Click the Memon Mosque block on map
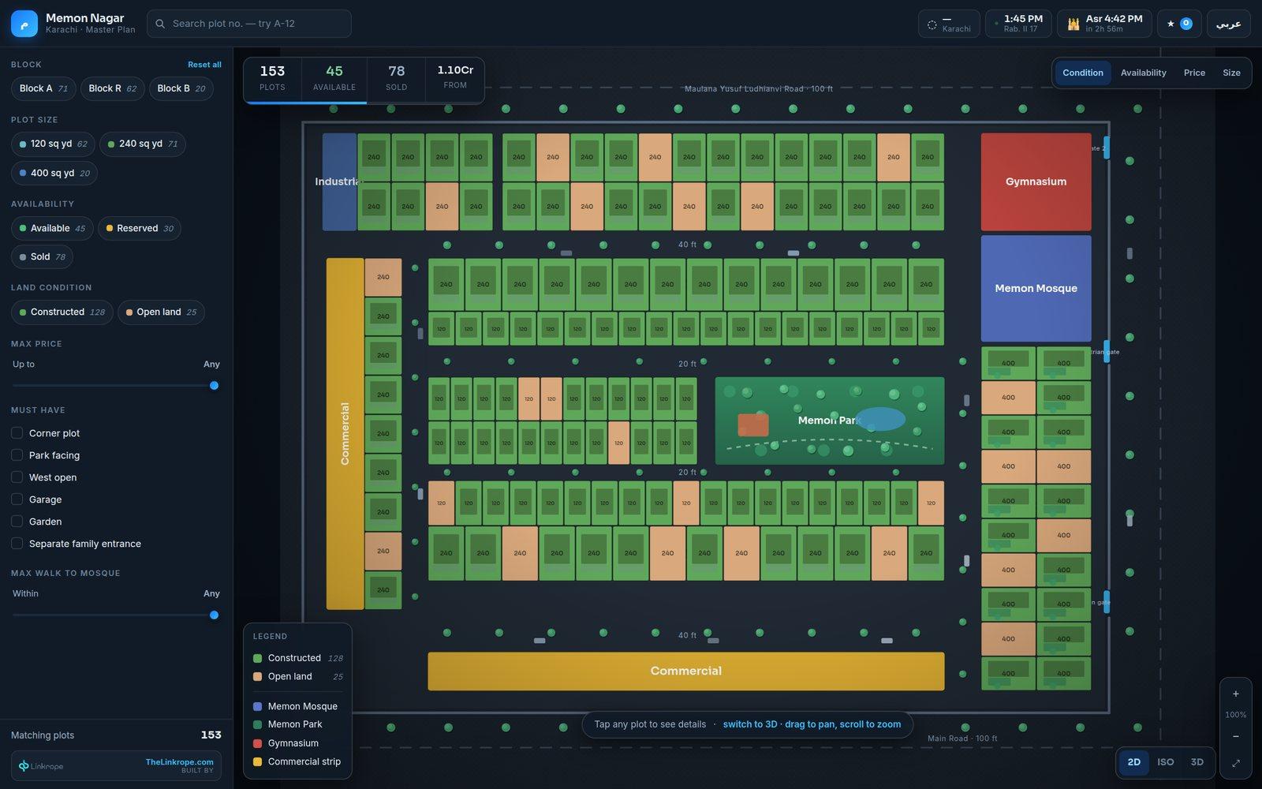 tap(1036, 288)
